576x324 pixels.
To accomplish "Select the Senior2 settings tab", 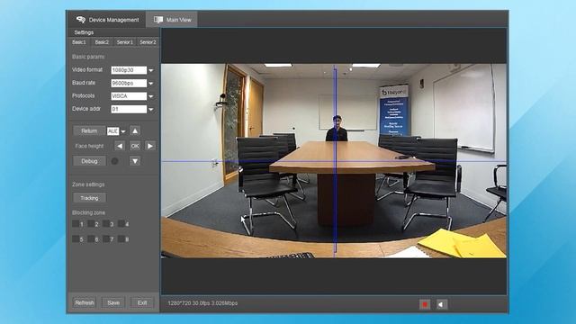I will [148, 42].
